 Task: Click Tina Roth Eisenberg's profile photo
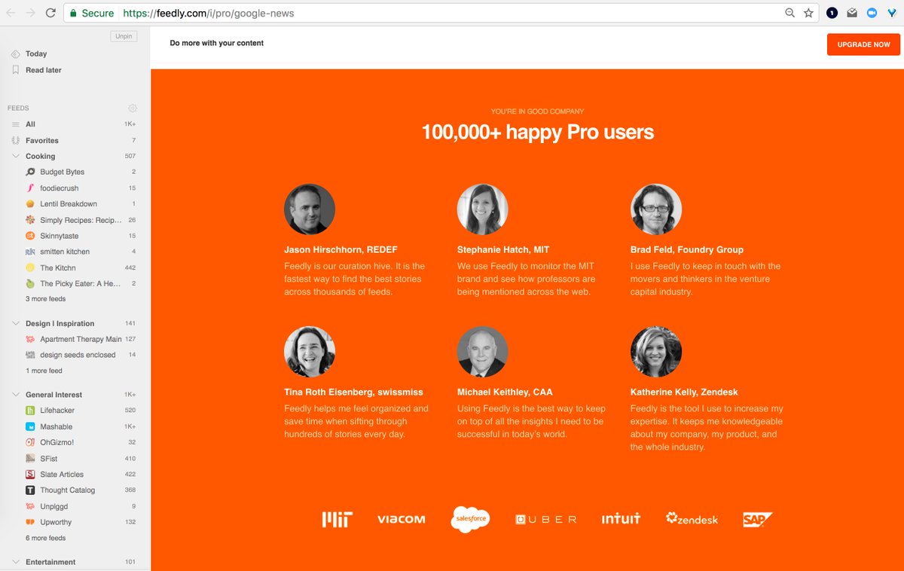tap(310, 352)
